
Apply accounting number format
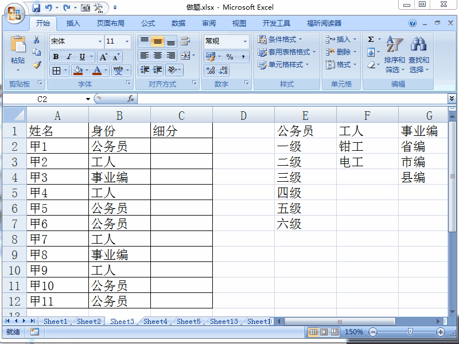pyautogui.click(x=210, y=57)
